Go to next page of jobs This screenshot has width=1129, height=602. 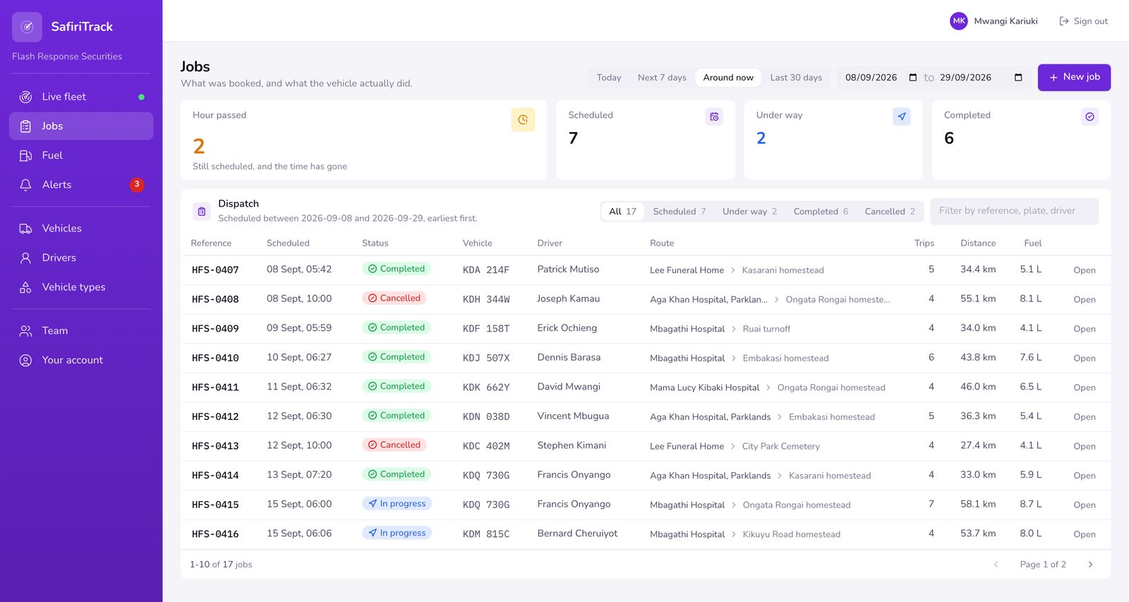1090,565
